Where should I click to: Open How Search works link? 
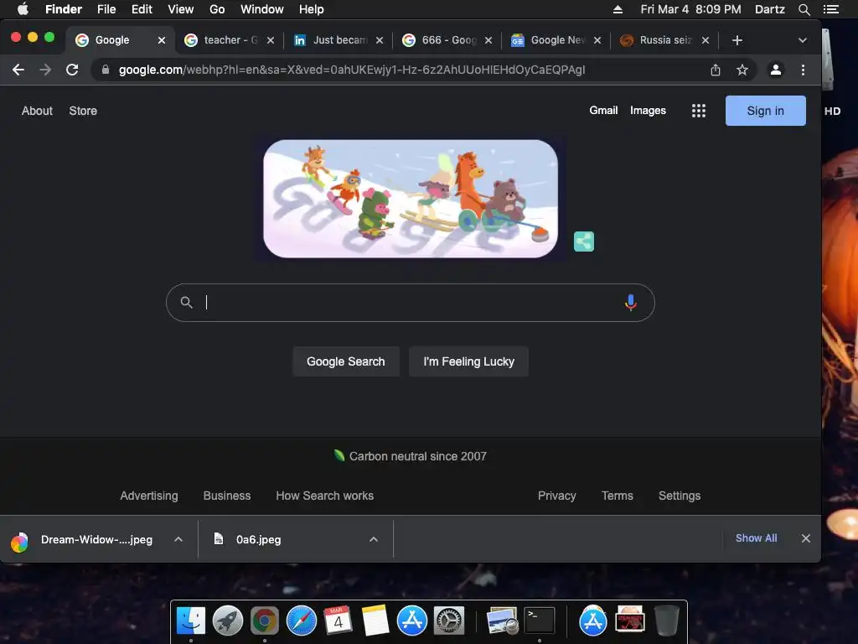[324, 496]
